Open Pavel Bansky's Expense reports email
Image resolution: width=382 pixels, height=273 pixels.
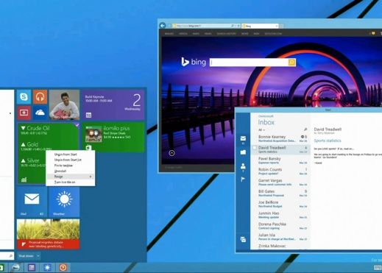point(280,160)
